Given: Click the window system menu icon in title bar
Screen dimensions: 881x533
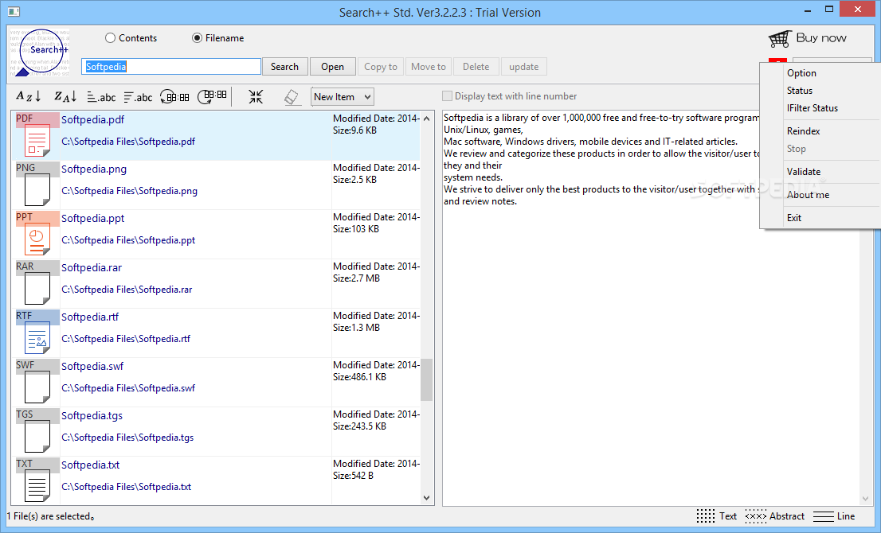Looking at the screenshot, I should [14, 11].
